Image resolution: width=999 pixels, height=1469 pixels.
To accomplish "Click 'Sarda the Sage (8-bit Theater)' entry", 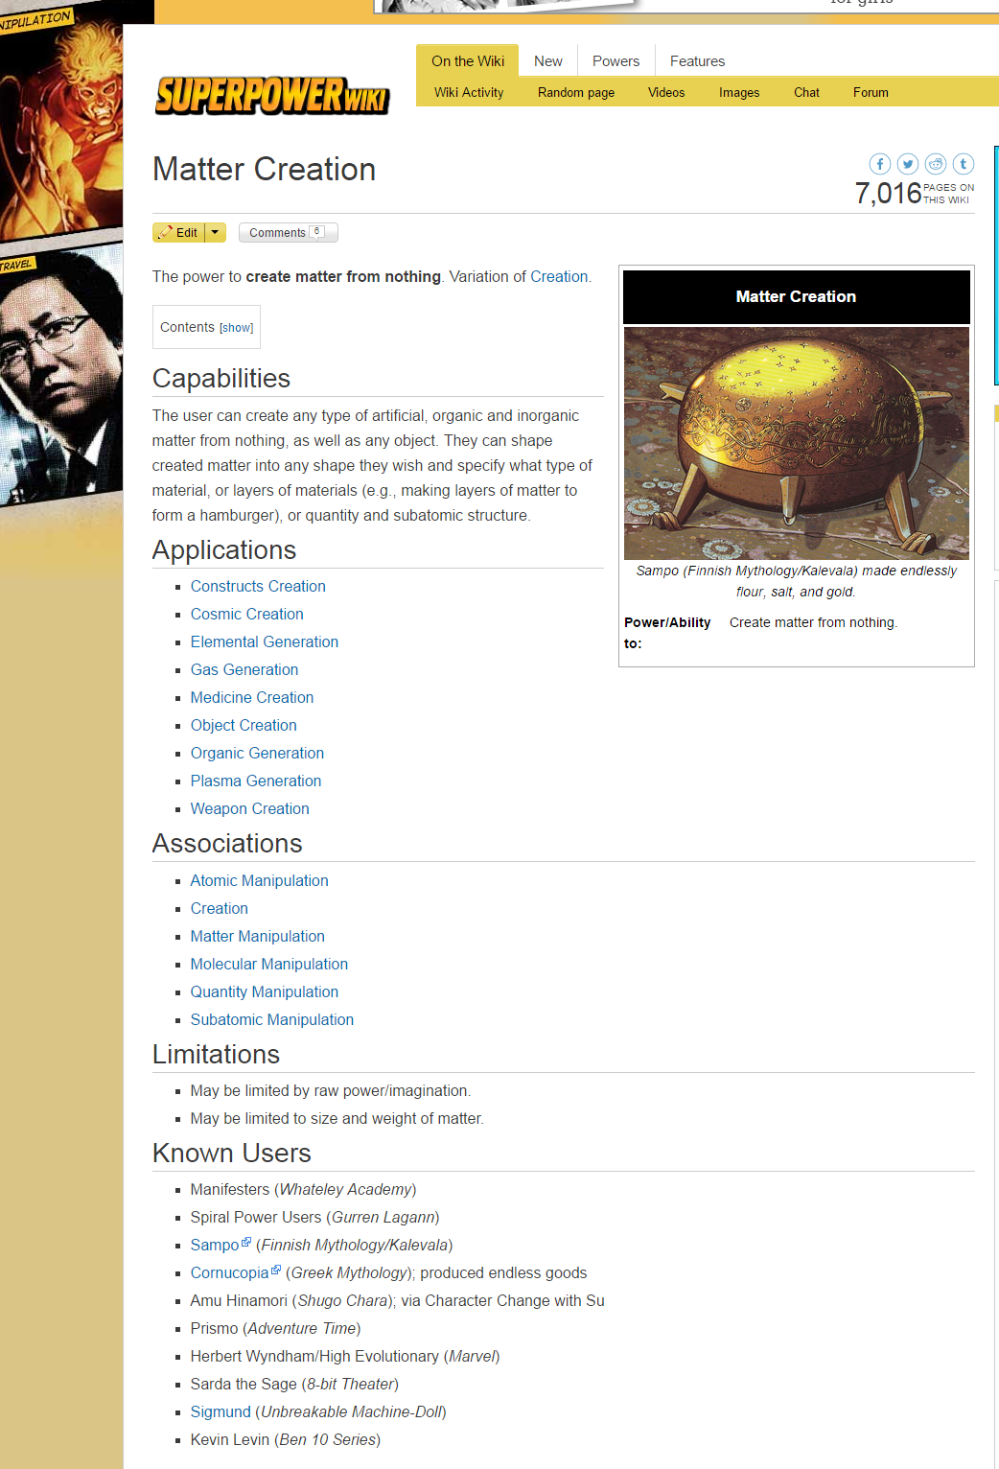I will [294, 1384].
